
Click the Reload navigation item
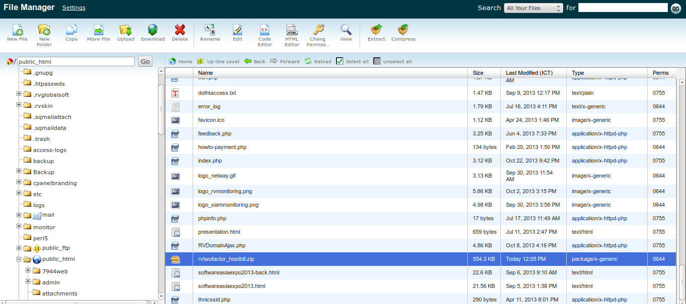[317, 61]
